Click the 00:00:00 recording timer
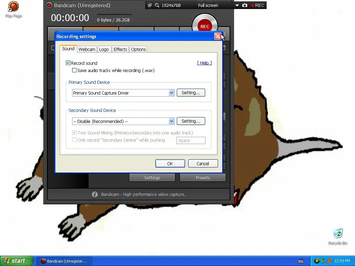 pos(70,18)
